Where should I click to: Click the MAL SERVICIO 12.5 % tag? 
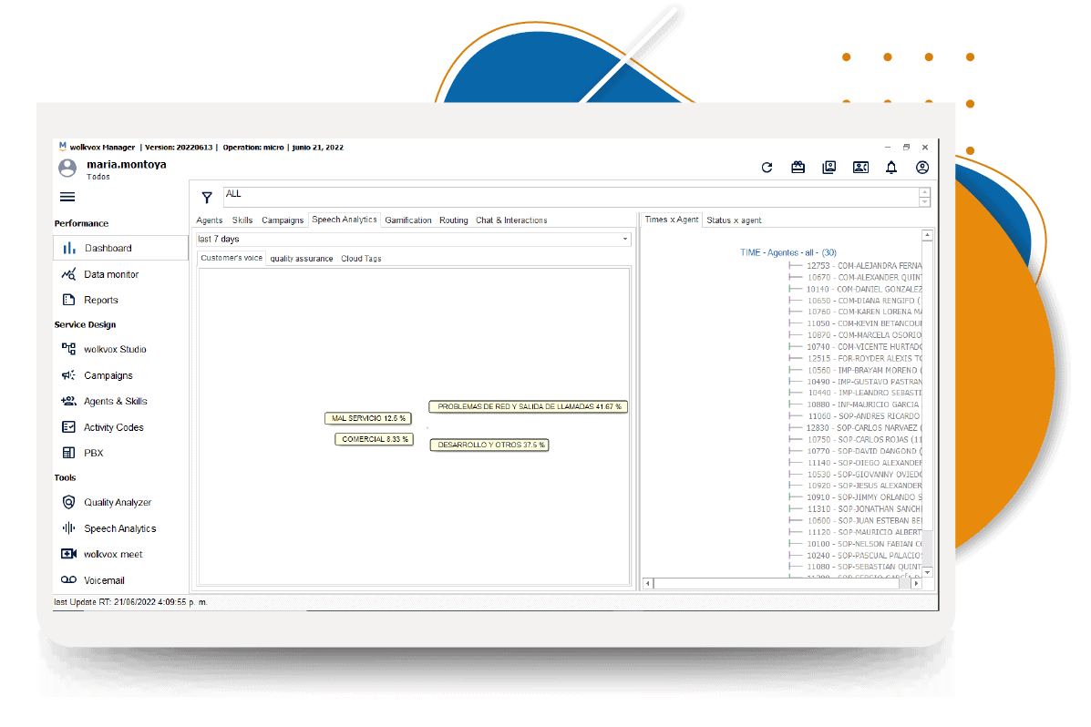pyautogui.click(x=368, y=419)
